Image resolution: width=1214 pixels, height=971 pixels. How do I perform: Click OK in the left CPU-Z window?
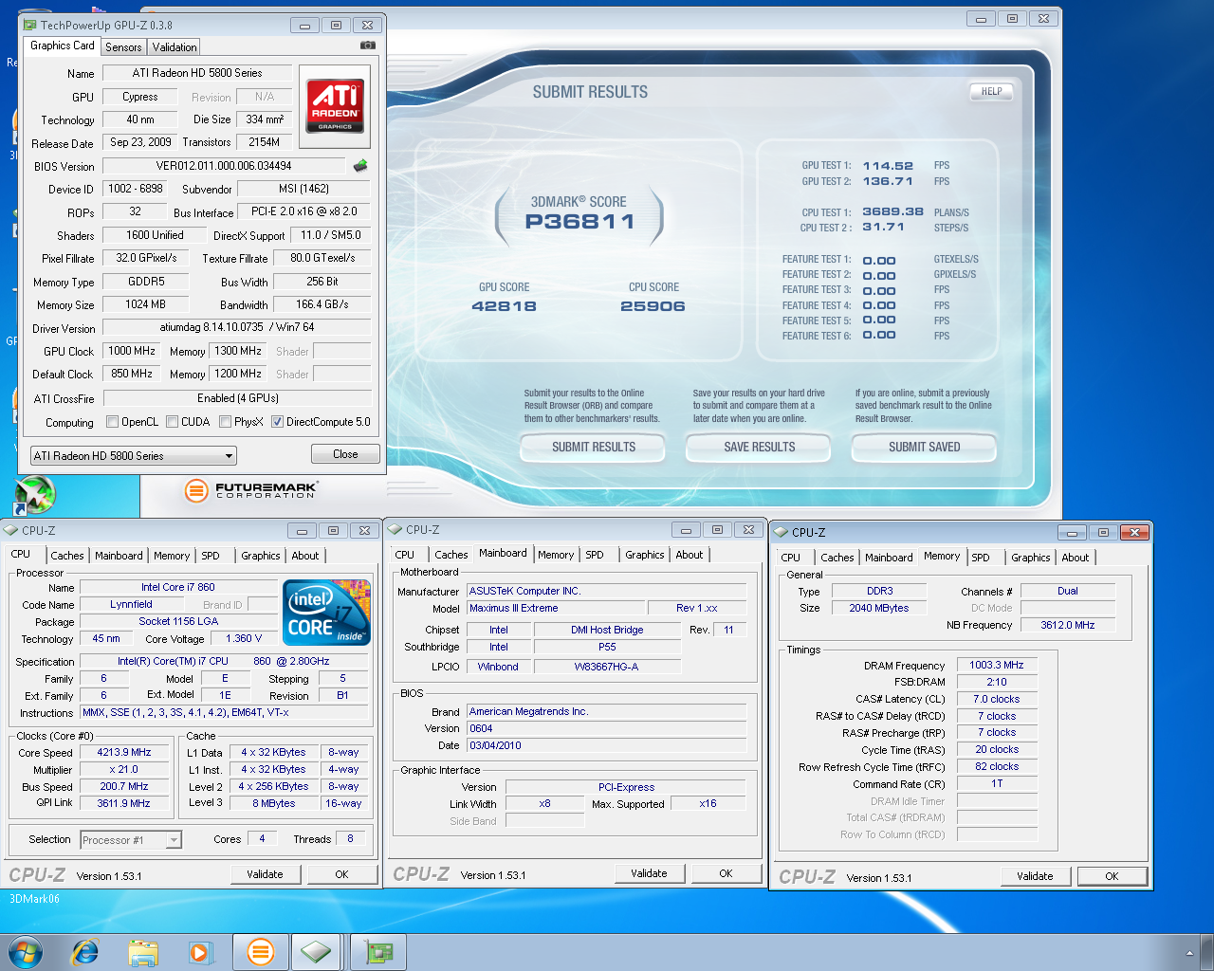pyautogui.click(x=341, y=874)
